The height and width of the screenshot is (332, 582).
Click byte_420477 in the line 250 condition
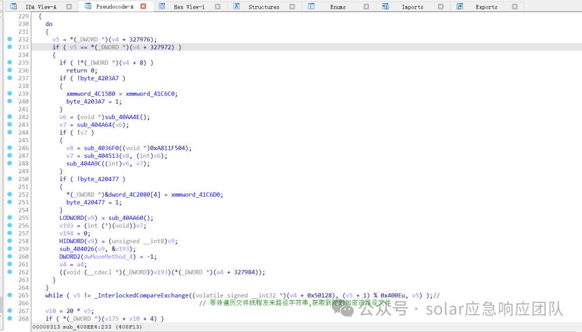tap(100, 179)
